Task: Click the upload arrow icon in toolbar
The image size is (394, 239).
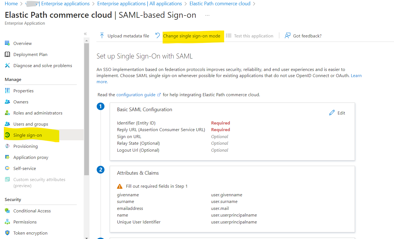Action: click(x=102, y=36)
